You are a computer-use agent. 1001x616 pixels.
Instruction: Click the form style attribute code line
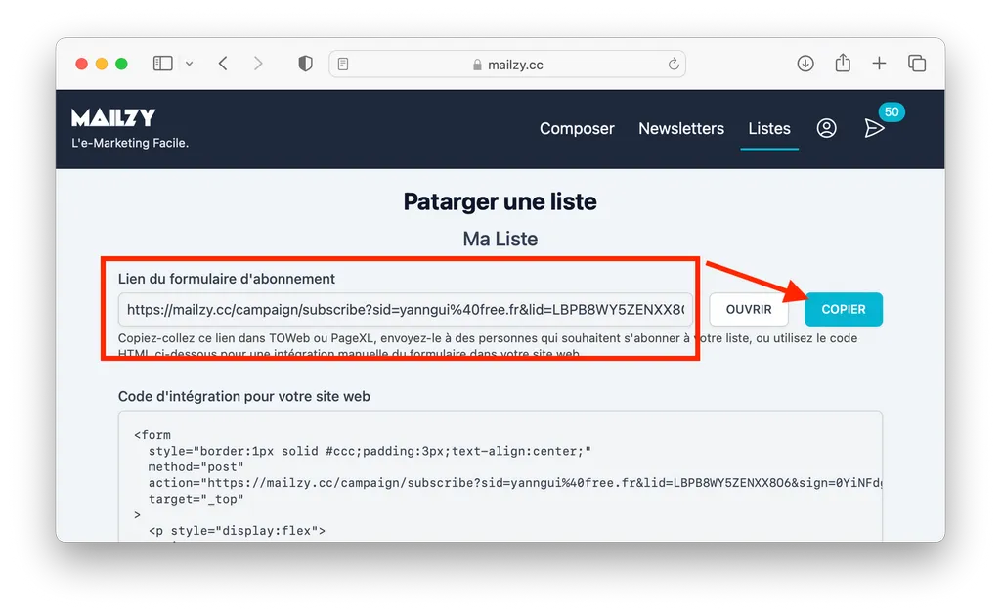(370, 452)
